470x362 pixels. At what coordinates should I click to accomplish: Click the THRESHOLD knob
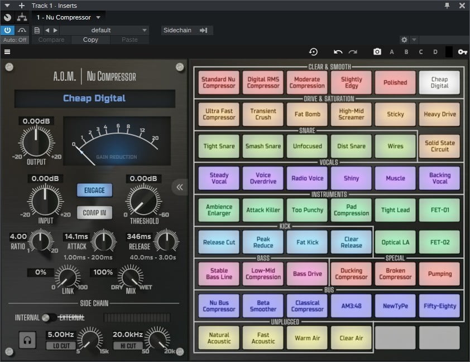[x=143, y=201]
